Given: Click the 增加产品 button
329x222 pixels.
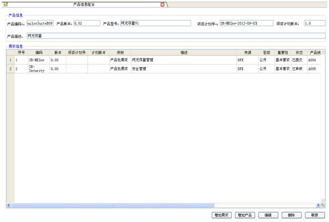Looking at the screenshot, I should point(245,215).
